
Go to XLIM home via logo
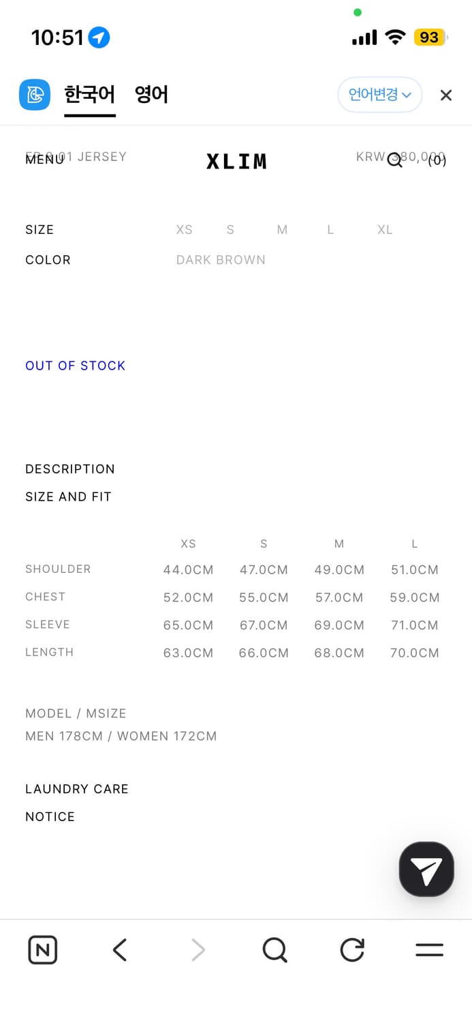click(236, 162)
